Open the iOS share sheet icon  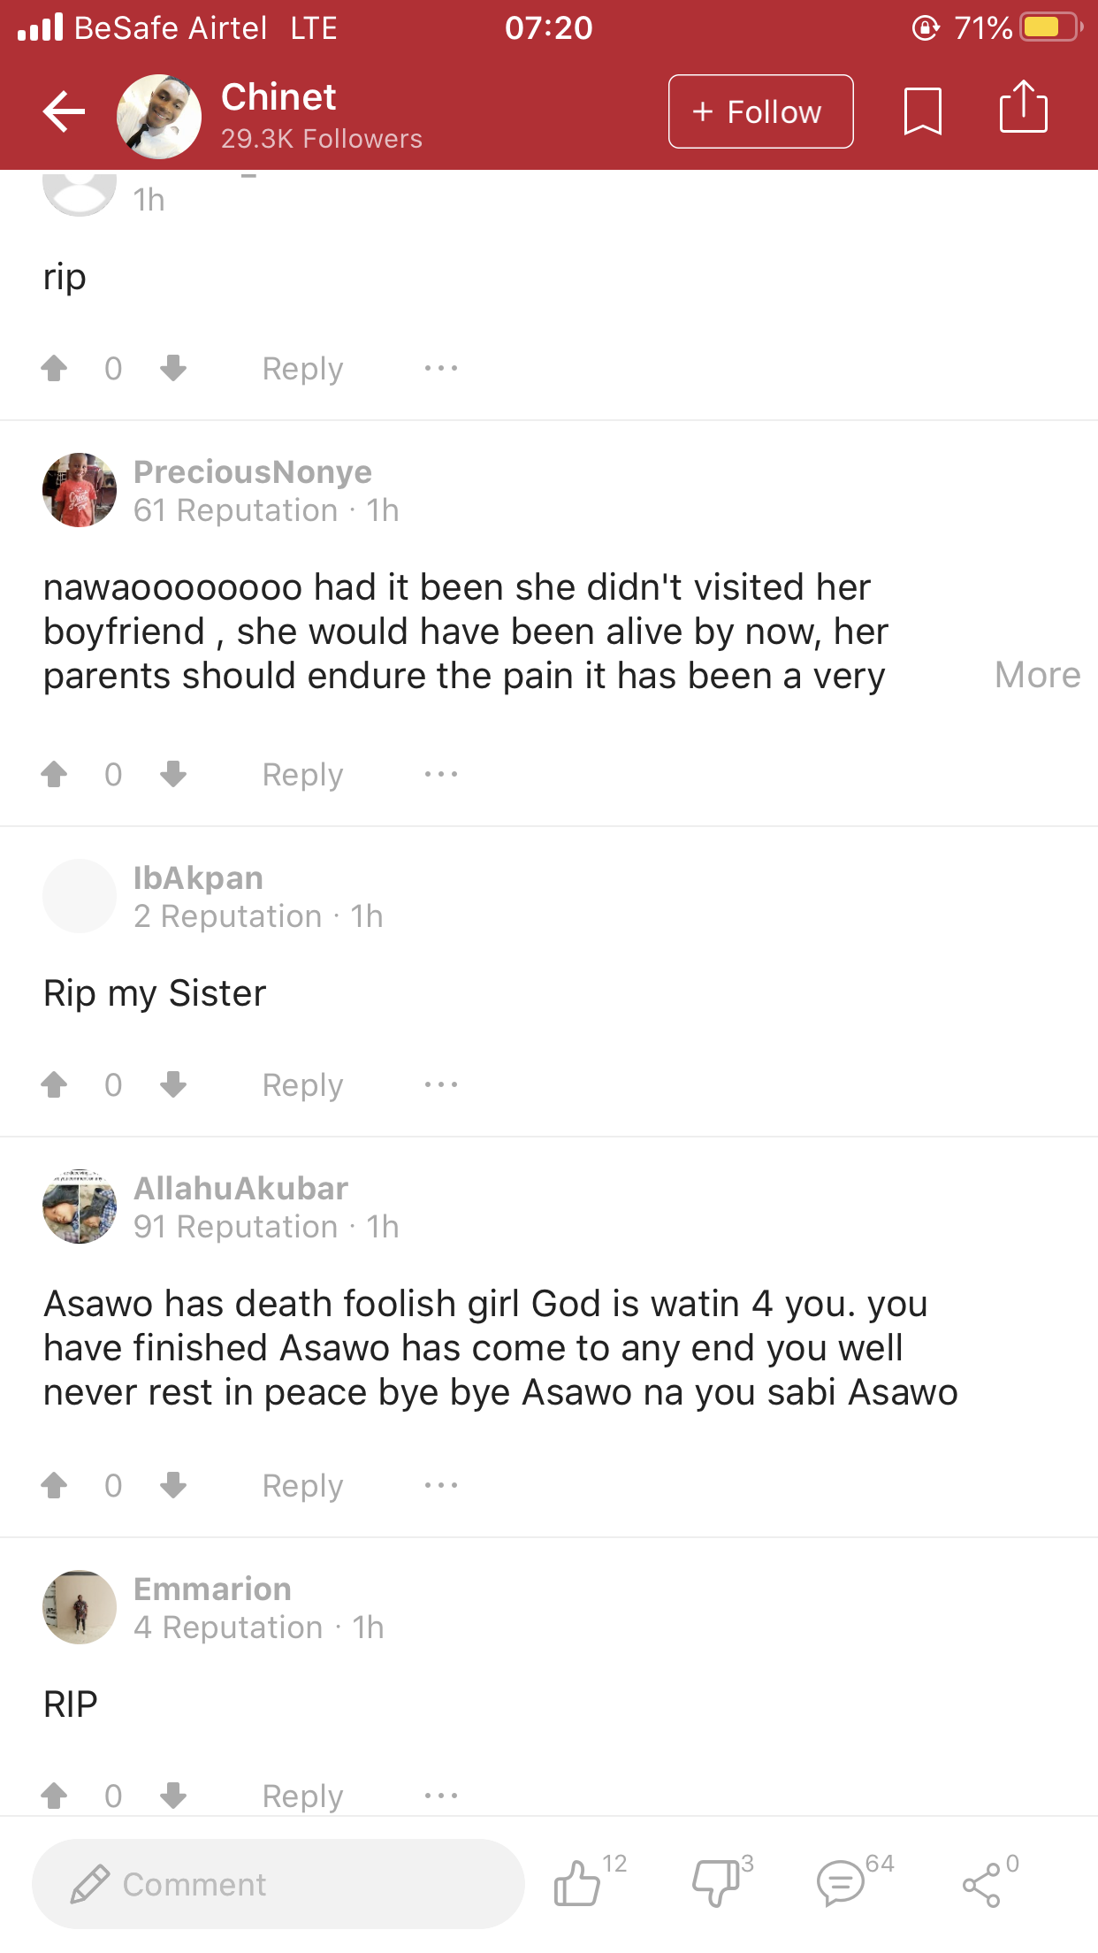(1023, 108)
